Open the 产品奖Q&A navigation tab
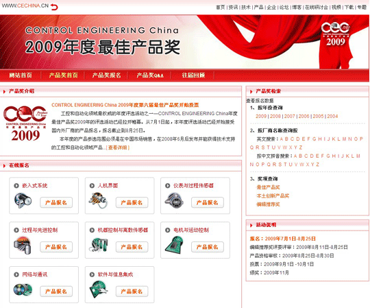Image resolution: width=370 pixels, height=308 pixels. click(x=150, y=75)
